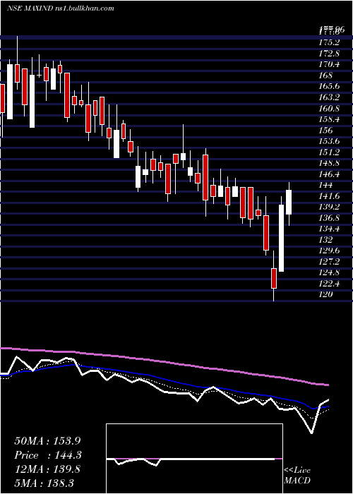
Task: Click the 158.4 price axis label
Action: pyautogui.click(x=329, y=119)
